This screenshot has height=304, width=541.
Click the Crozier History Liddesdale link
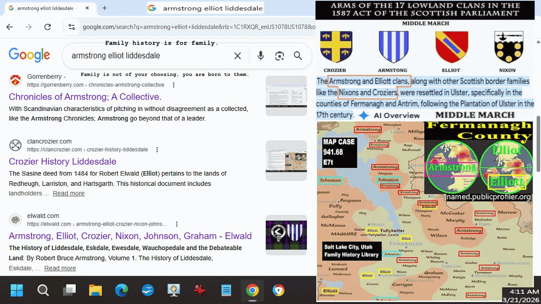(x=62, y=161)
